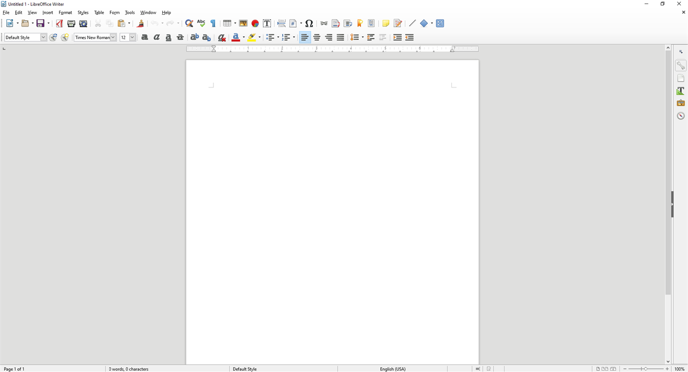
Task: Open the Sidebar Navigator compass icon
Action: click(x=681, y=116)
